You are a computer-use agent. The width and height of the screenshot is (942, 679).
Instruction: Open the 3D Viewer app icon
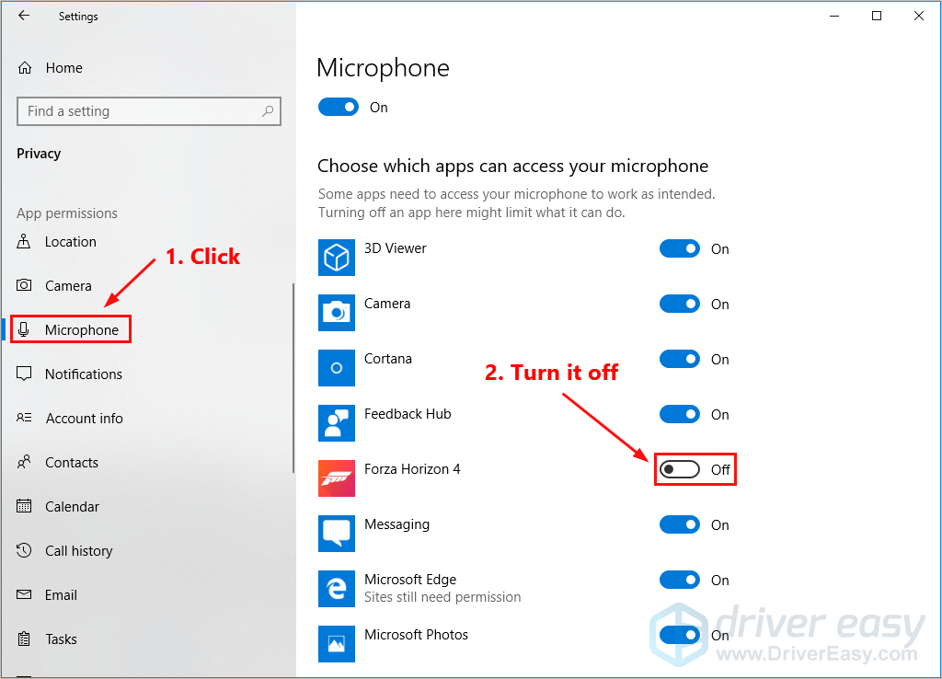(x=337, y=258)
